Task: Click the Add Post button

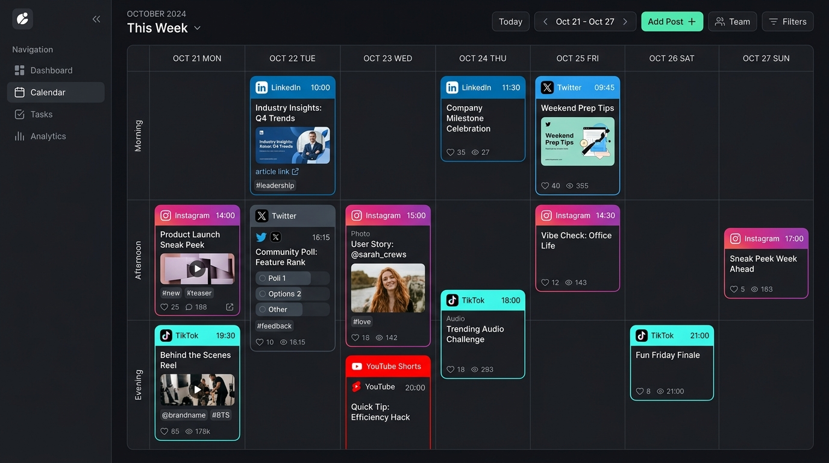Action: (672, 22)
